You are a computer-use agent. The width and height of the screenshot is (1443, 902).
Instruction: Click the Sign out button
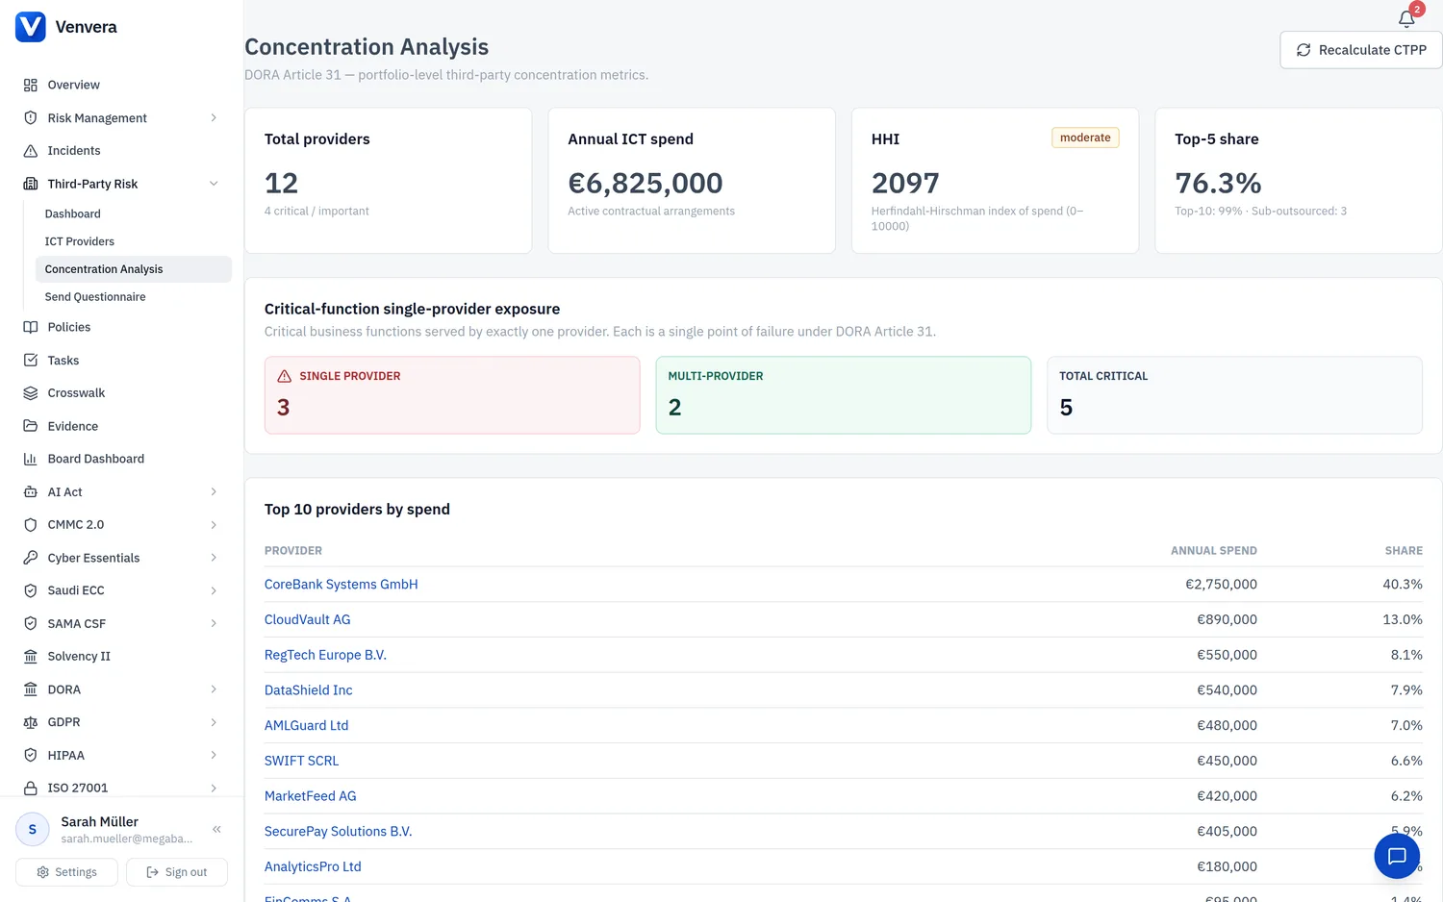(177, 872)
